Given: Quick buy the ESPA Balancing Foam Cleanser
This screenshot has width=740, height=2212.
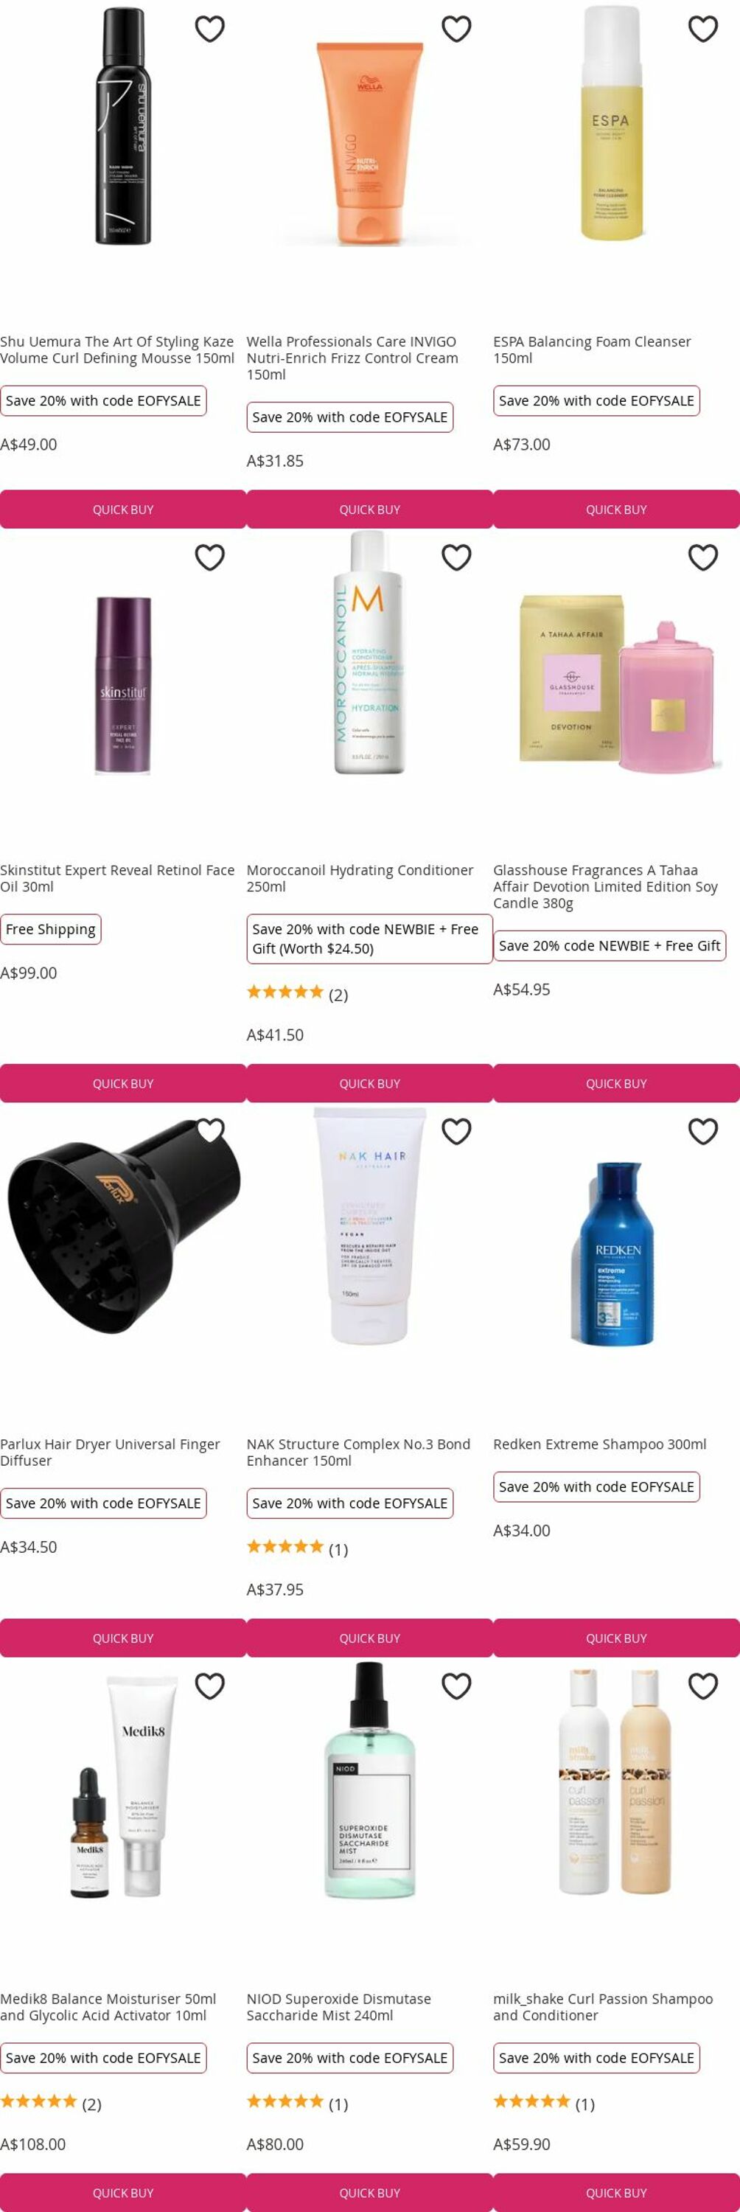Looking at the screenshot, I should [616, 509].
